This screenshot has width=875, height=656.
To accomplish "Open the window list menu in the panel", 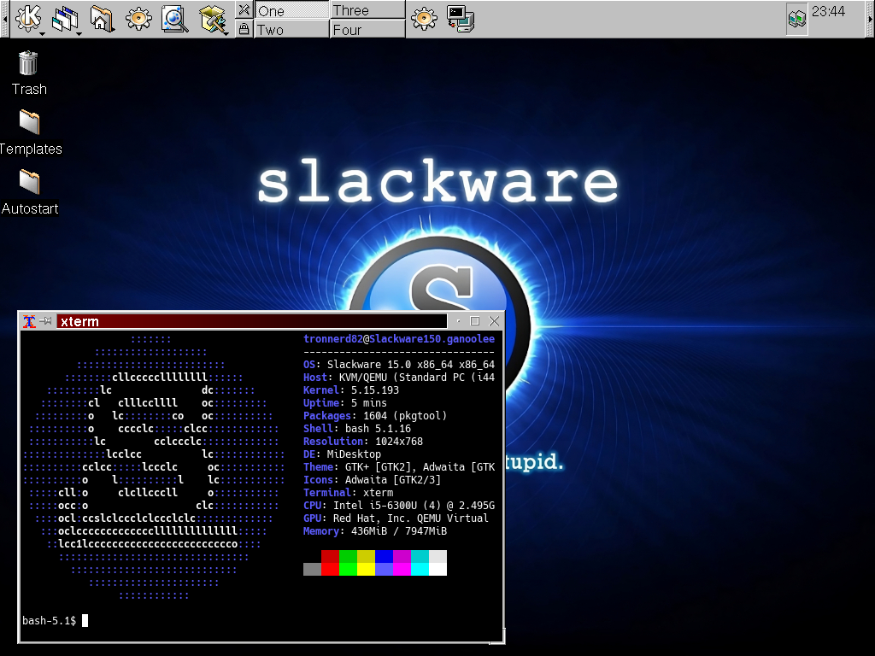I will (65, 19).
